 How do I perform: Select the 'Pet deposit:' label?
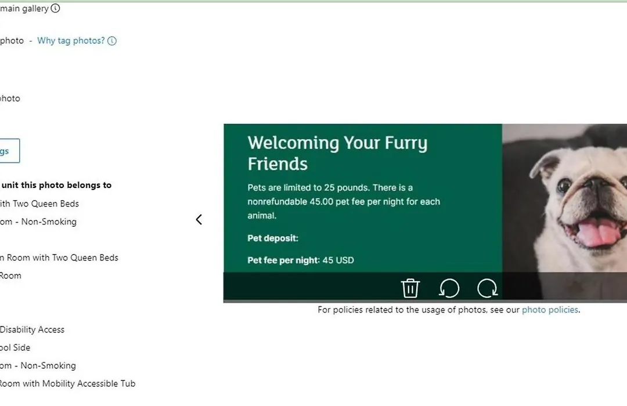coord(273,238)
